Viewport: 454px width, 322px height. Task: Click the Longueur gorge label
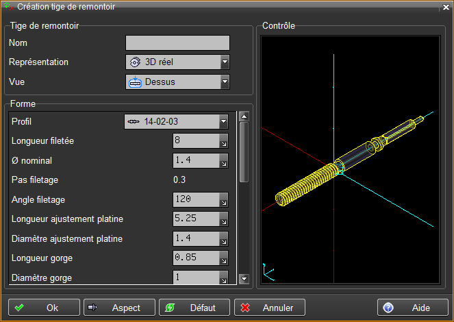[42, 258]
